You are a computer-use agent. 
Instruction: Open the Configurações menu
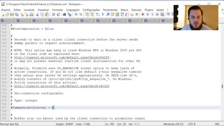pos(91,10)
